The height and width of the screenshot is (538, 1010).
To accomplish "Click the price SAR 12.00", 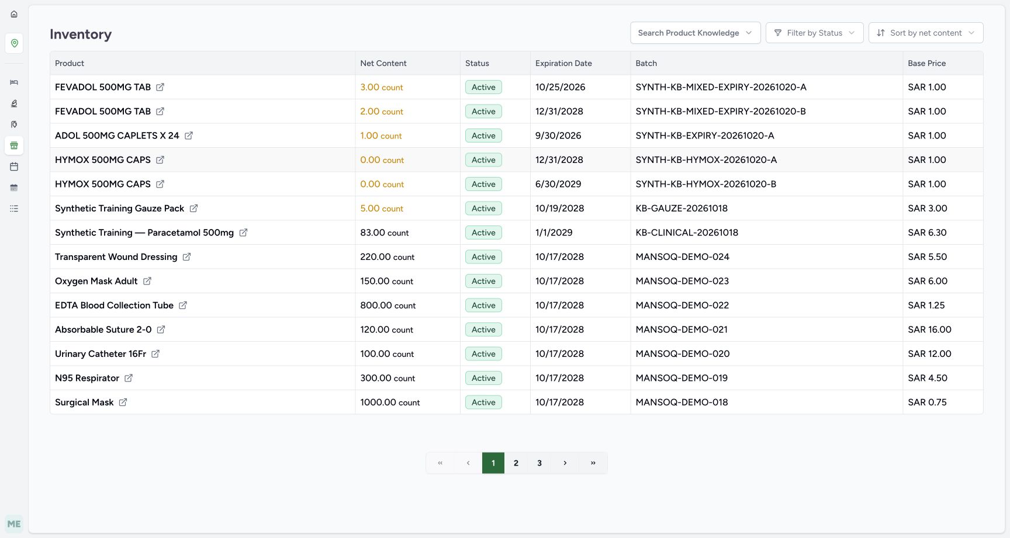I will [929, 354].
